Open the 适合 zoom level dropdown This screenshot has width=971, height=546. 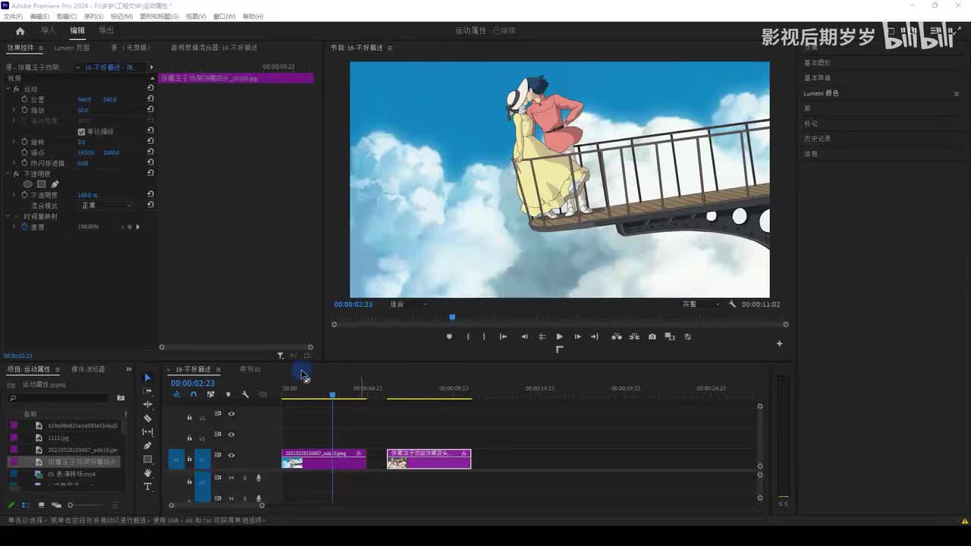(408, 304)
